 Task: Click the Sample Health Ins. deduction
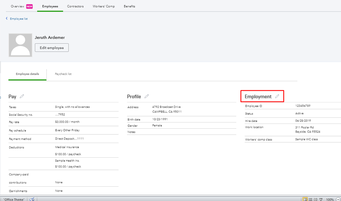click(x=68, y=160)
